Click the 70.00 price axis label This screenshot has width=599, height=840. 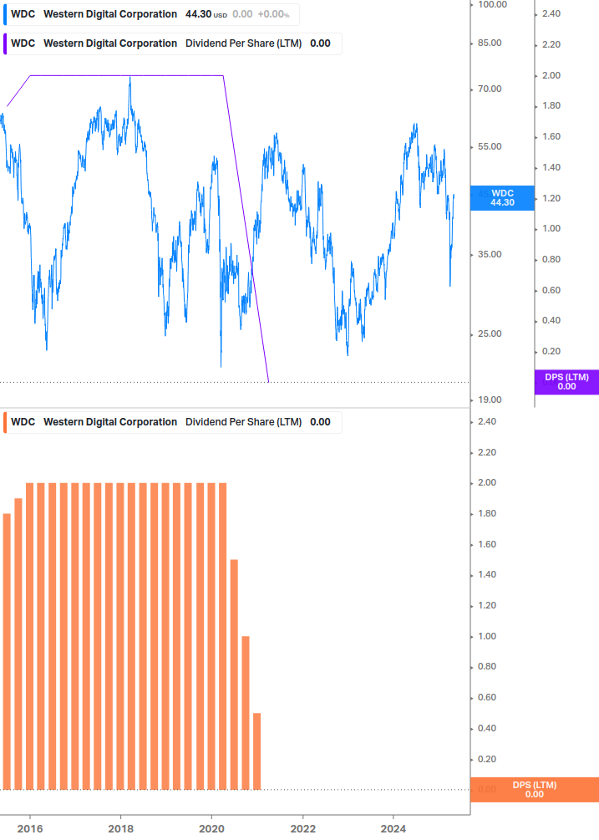click(x=490, y=89)
